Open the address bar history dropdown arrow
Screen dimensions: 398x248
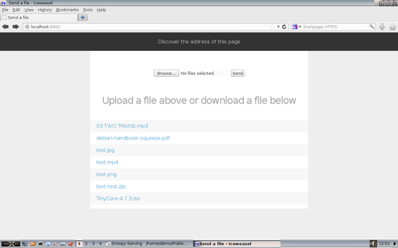[x=279, y=27]
